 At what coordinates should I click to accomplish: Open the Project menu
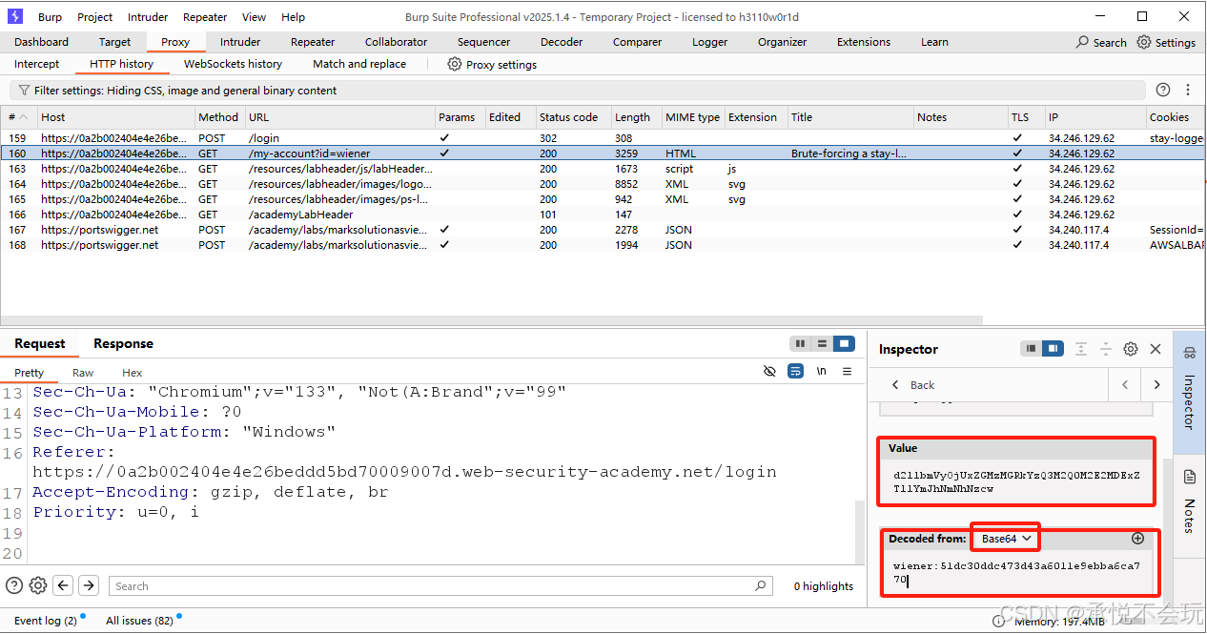click(95, 17)
